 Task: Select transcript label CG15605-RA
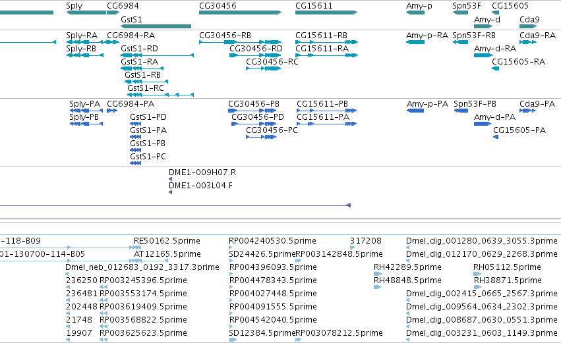click(x=518, y=62)
